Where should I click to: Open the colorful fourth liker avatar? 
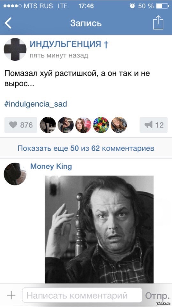101,125
